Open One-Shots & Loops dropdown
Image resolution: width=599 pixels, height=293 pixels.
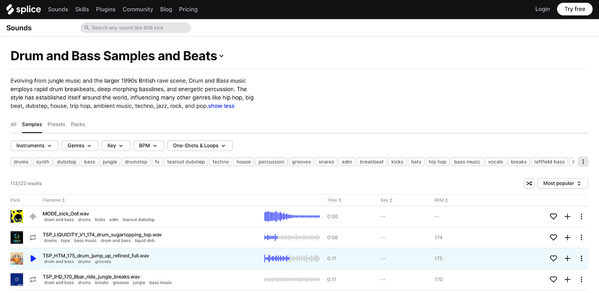point(200,145)
